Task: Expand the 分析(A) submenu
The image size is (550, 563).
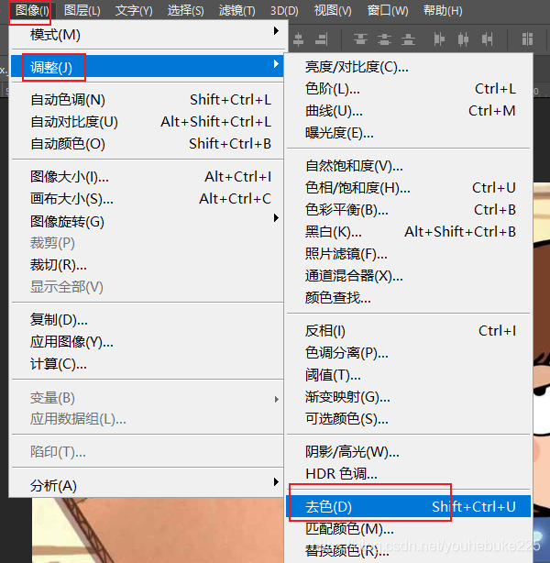Action: [148, 485]
